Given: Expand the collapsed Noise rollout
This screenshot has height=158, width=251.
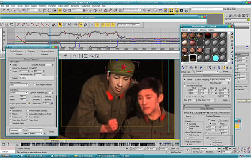Looking at the screenshot, I should (207, 106).
